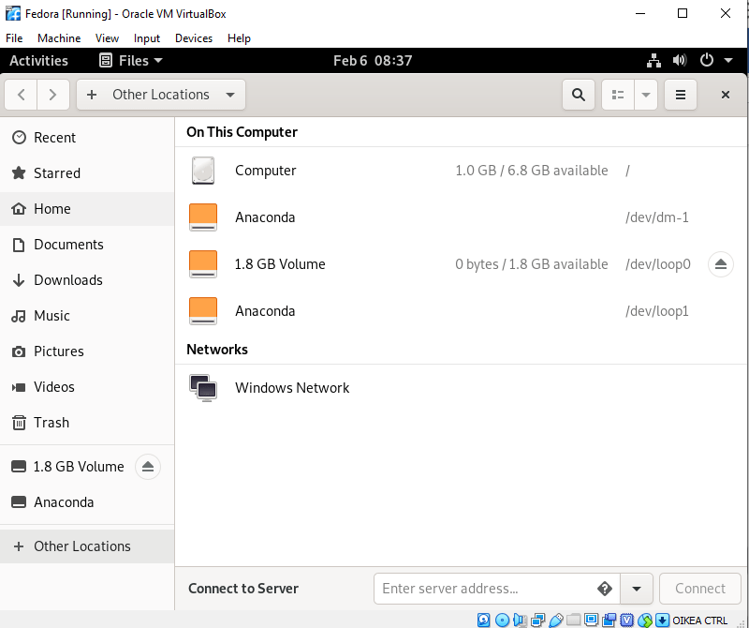Expand the view options dropdown arrow
The image size is (749, 628).
pyautogui.click(x=646, y=95)
